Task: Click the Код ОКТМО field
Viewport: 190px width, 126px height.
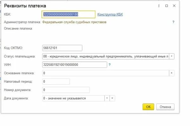Action: pos(62,48)
